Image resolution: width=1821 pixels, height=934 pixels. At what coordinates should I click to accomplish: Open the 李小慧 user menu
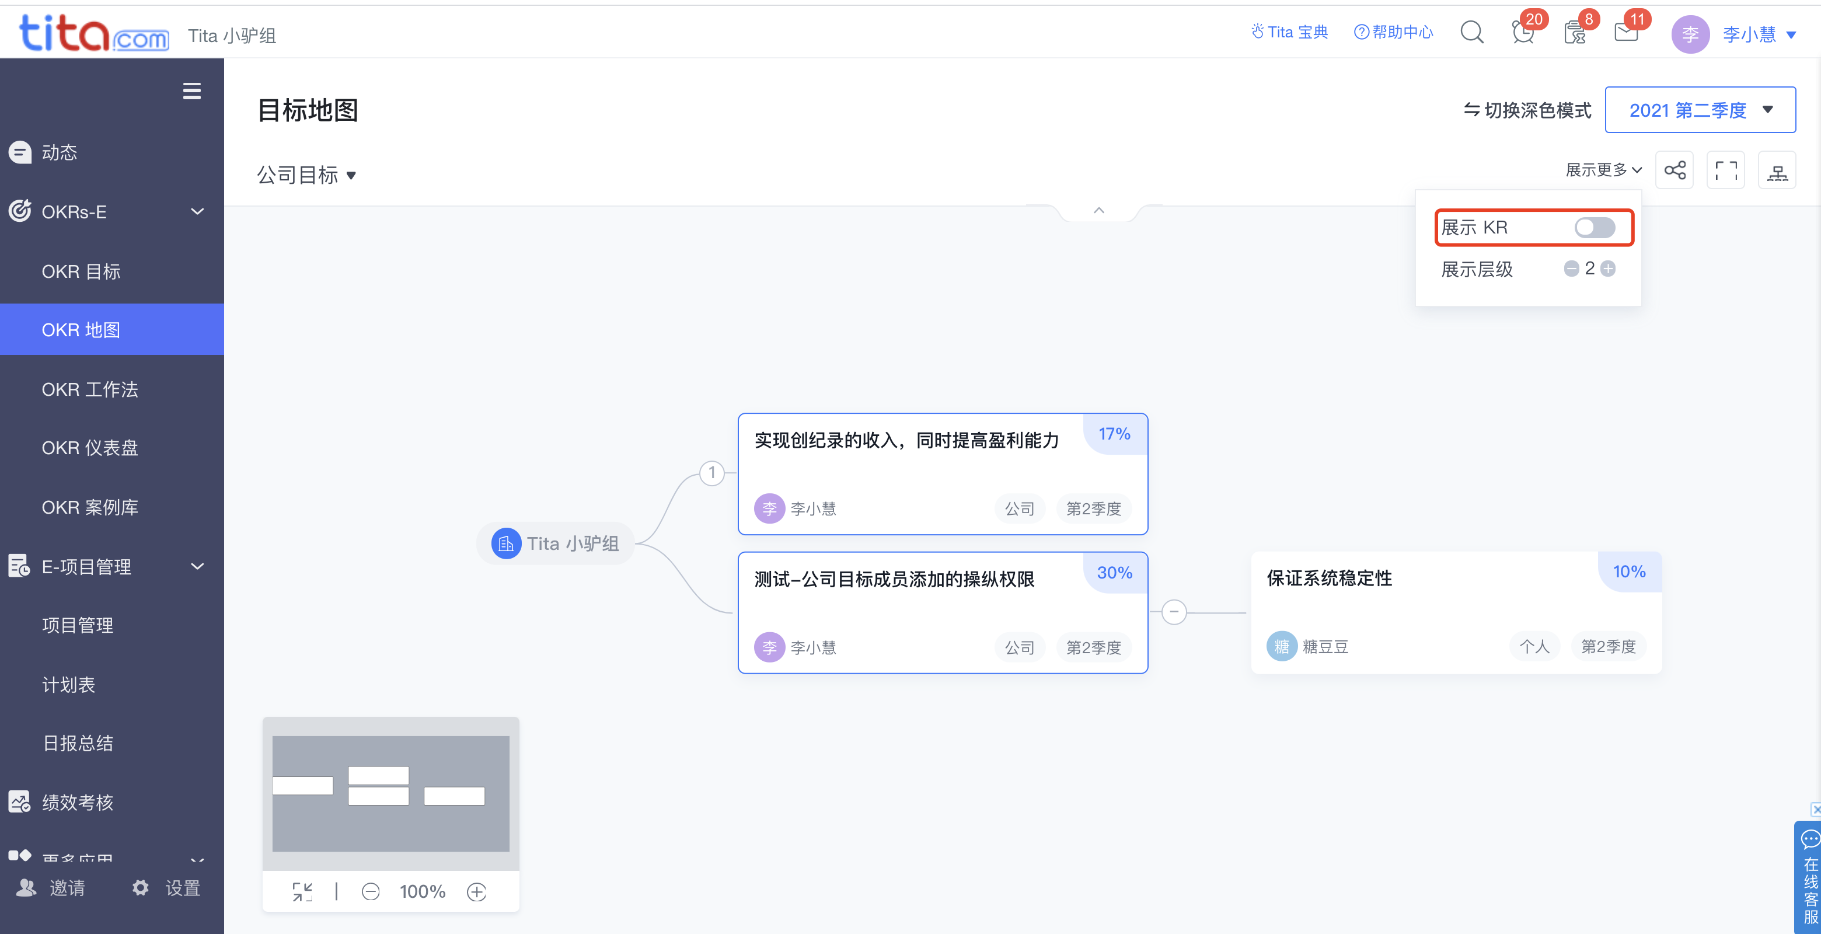point(1759,34)
